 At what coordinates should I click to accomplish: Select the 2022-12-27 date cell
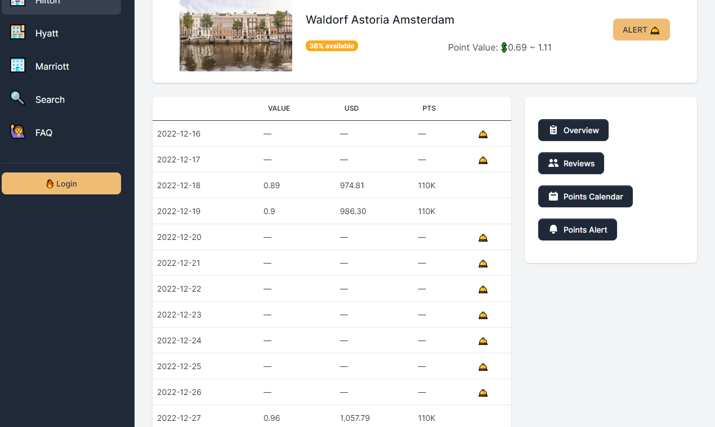pyautogui.click(x=178, y=418)
